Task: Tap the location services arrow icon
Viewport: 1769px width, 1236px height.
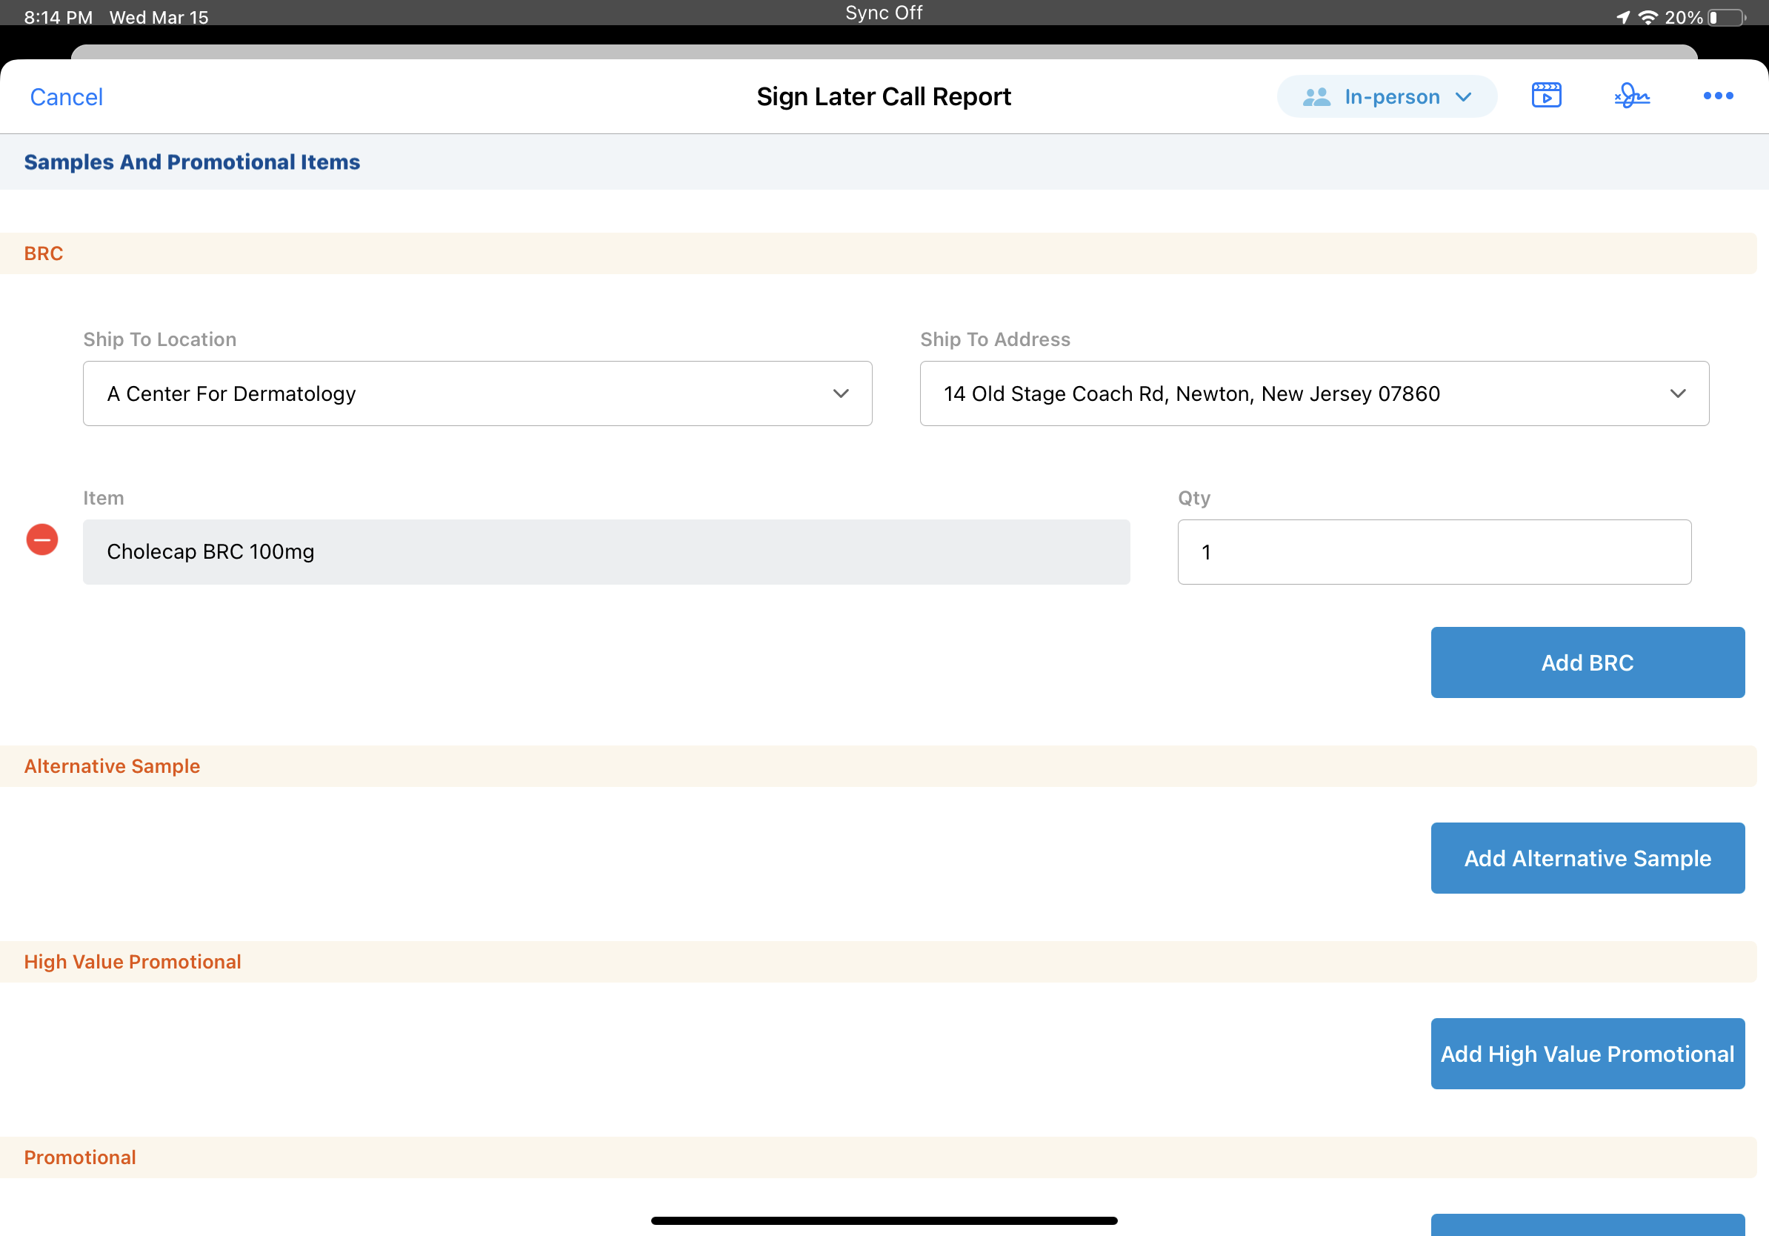Action: pos(1622,17)
